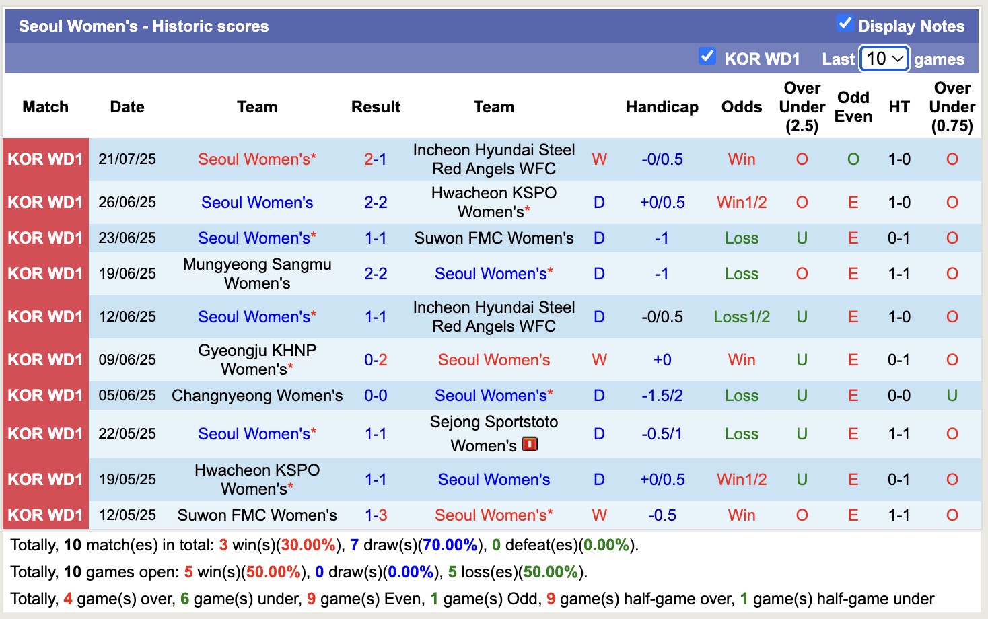This screenshot has width=988, height=619.
Task: Click the KOR WD1 badge on the 09/06/25 row
Action: [x=45, y=359]
